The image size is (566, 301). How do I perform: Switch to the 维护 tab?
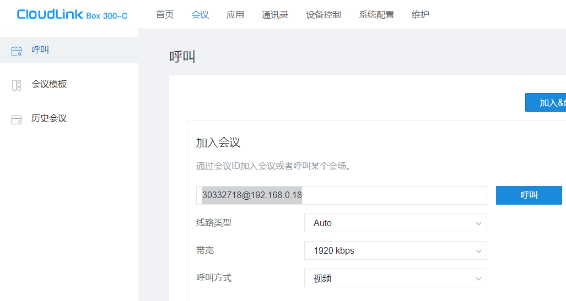(421, 15)
